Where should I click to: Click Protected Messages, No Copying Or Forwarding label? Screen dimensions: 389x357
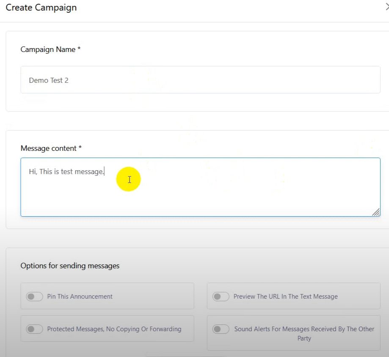[114, 329]
